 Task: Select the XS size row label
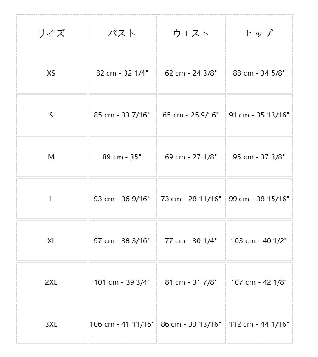51,73
